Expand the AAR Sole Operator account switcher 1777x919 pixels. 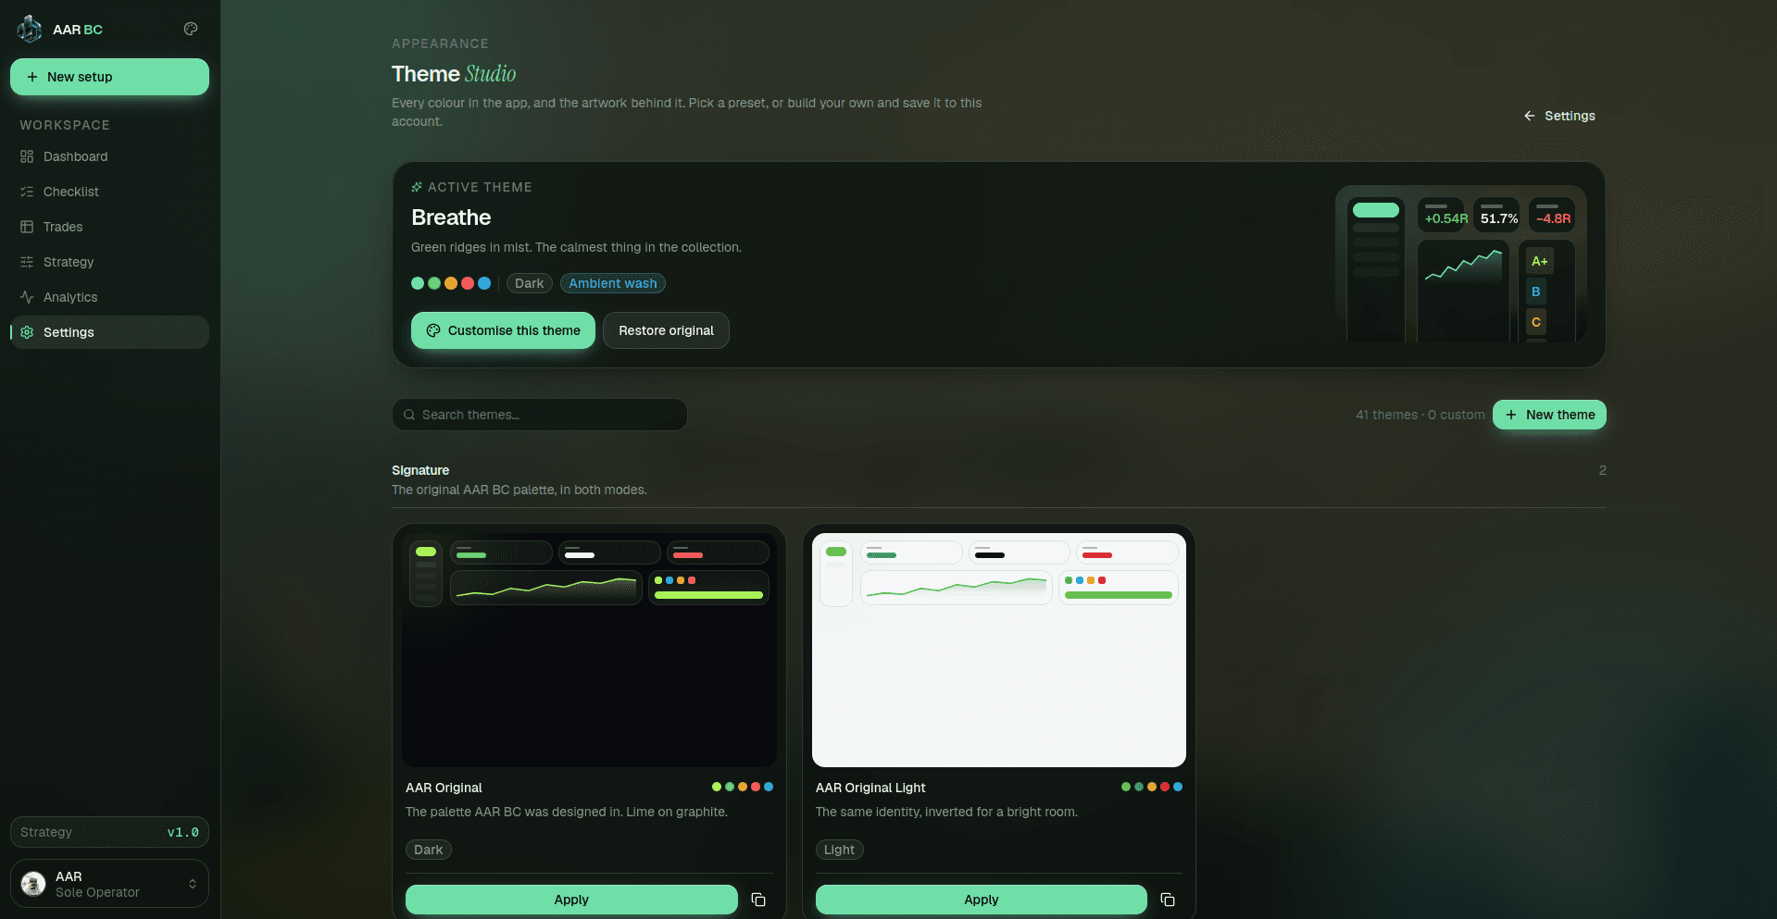pos(109,884)
